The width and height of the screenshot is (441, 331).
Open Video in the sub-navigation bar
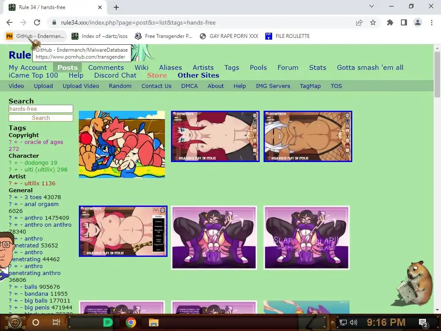[16, 86]
